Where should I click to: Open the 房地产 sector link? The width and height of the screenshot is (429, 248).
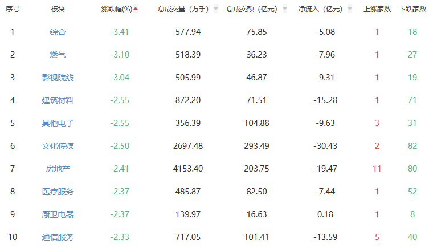(58, 169)
